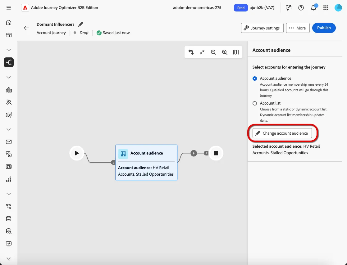Screen dimensions: 347x265
Task: Open the monitor icon in sidebar
Action: pos(9,244)
